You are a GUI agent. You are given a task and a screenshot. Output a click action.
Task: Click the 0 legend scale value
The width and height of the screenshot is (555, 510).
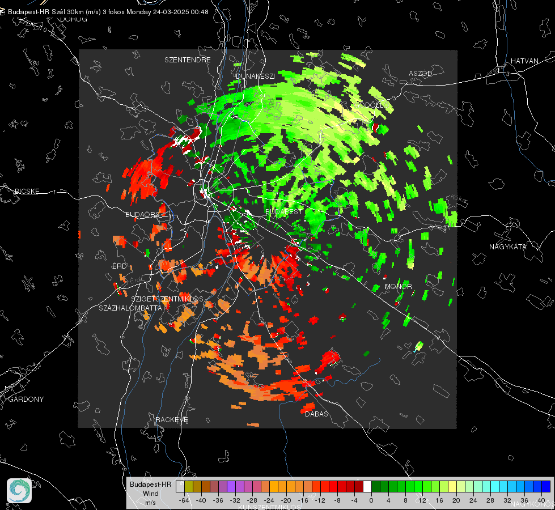(371, 500)
